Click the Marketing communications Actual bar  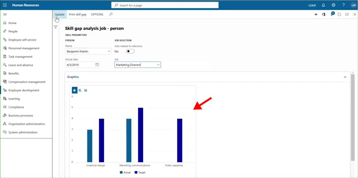(129, 140)
